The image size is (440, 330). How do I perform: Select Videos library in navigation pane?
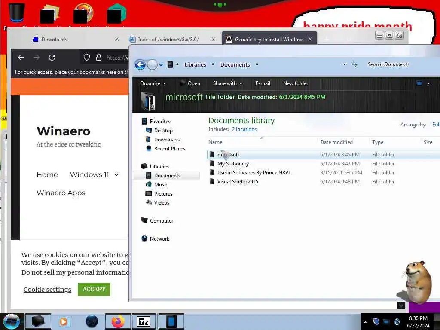[162, 203]
